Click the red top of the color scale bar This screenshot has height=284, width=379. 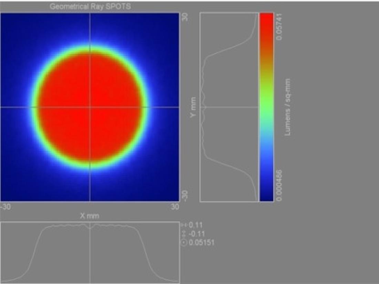point(266,24)
